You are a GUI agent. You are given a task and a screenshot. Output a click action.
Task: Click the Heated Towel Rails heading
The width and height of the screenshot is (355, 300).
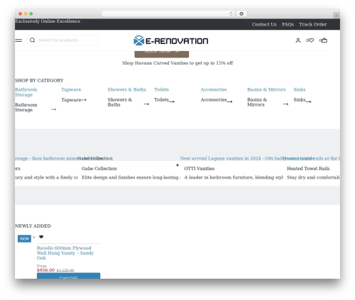click(x=308, y=169)
